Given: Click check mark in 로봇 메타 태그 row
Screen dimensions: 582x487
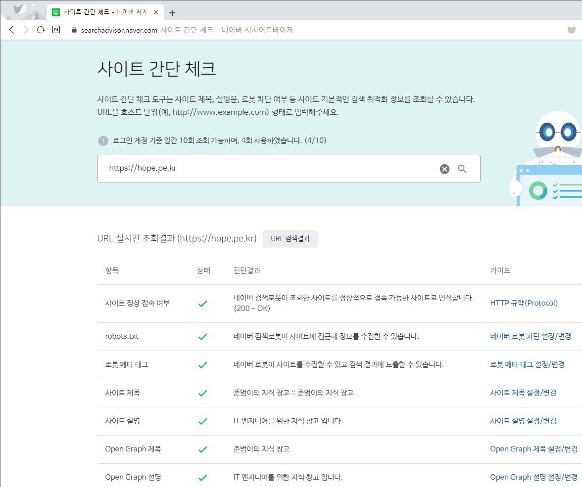Looking at the screenshot, I should click(203, 364).
